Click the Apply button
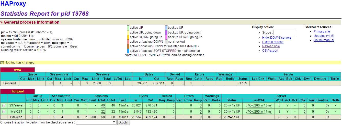The image size is (342, 126). (x=123, y=122)
